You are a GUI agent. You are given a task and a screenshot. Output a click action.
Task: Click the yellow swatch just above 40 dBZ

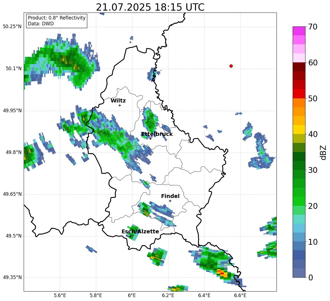point(299,129)
